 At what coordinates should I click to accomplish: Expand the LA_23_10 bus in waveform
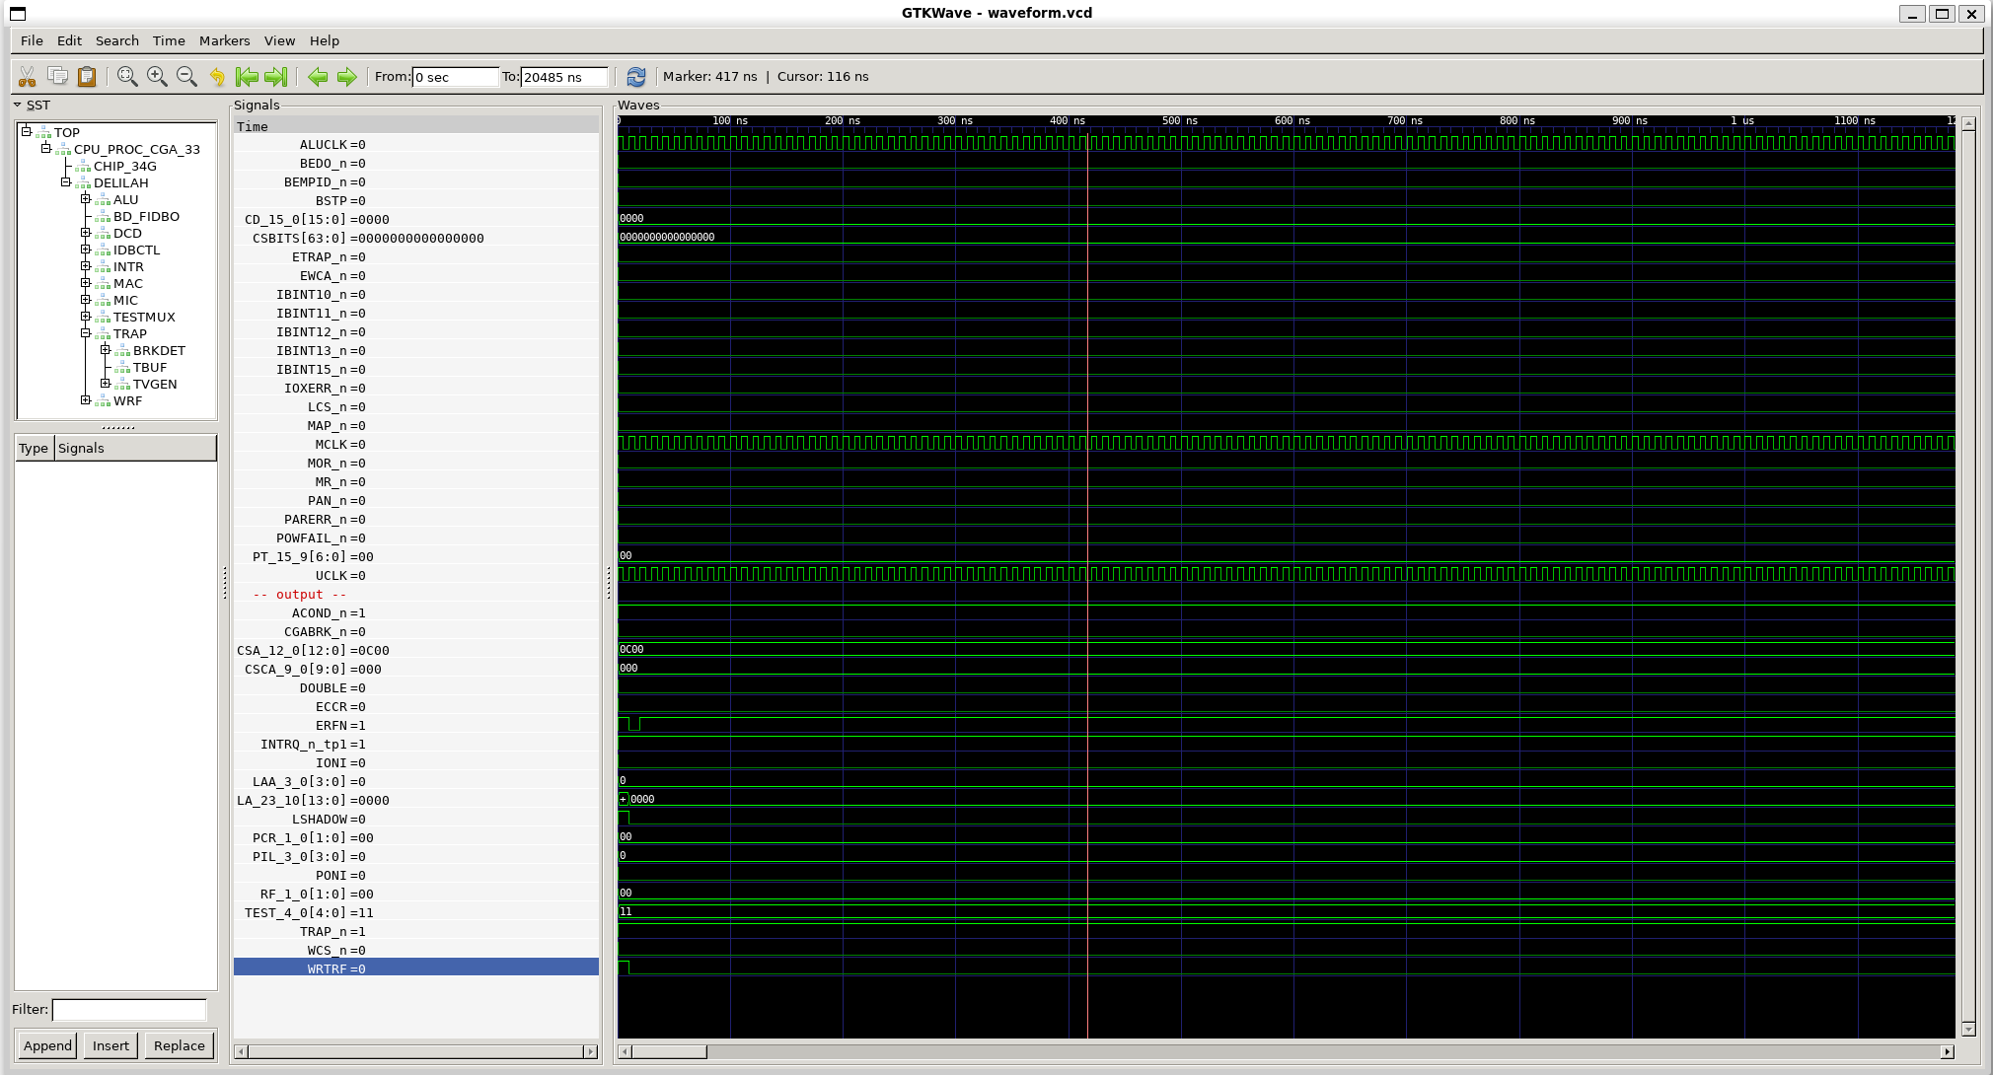coord(624,799)
